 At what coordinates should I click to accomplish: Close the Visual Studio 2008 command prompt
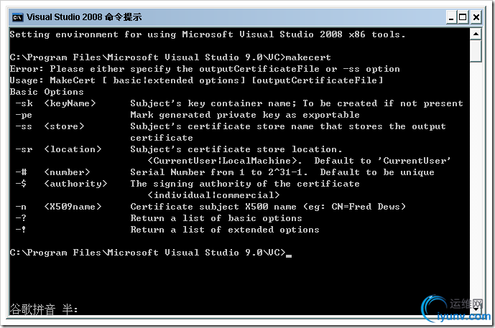point(476,17)
